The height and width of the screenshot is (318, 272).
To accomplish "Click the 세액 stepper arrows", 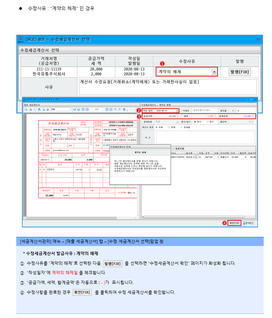I will tap(215, 116).
